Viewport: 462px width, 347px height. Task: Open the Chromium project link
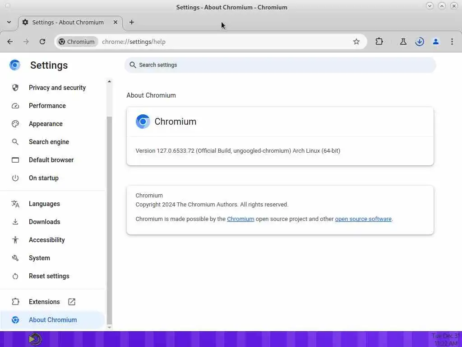(240, 219)
